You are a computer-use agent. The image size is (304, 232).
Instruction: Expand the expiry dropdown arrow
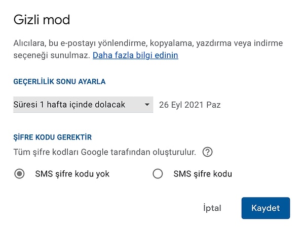tap(147, 105)
